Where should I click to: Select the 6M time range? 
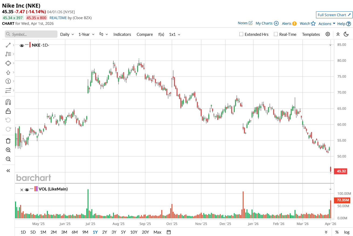tap(74, 232)
